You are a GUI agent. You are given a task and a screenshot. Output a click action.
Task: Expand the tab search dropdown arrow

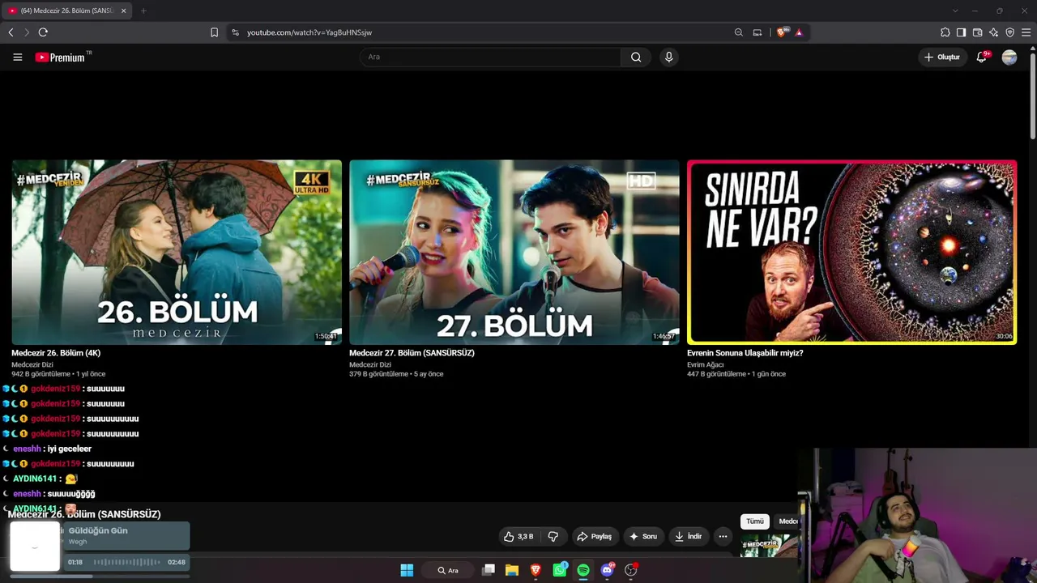point(955,11)
